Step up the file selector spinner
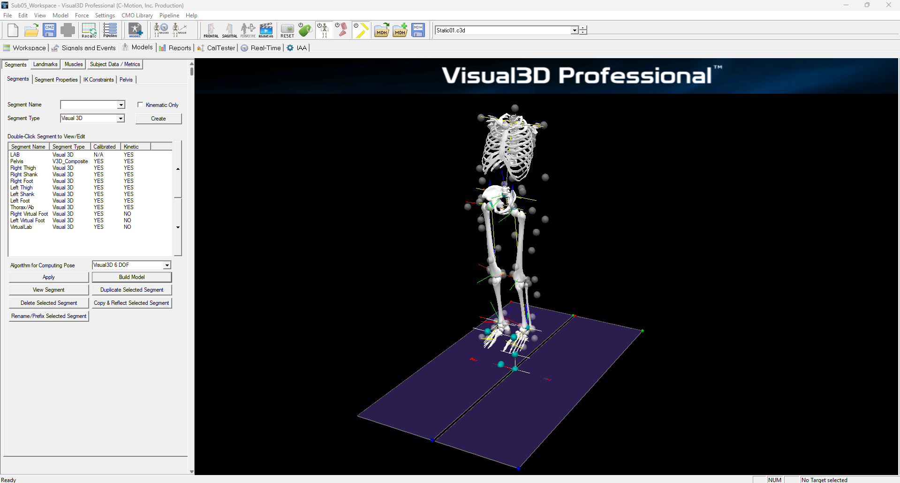900x483 pixels. click(x=583, y=28)
